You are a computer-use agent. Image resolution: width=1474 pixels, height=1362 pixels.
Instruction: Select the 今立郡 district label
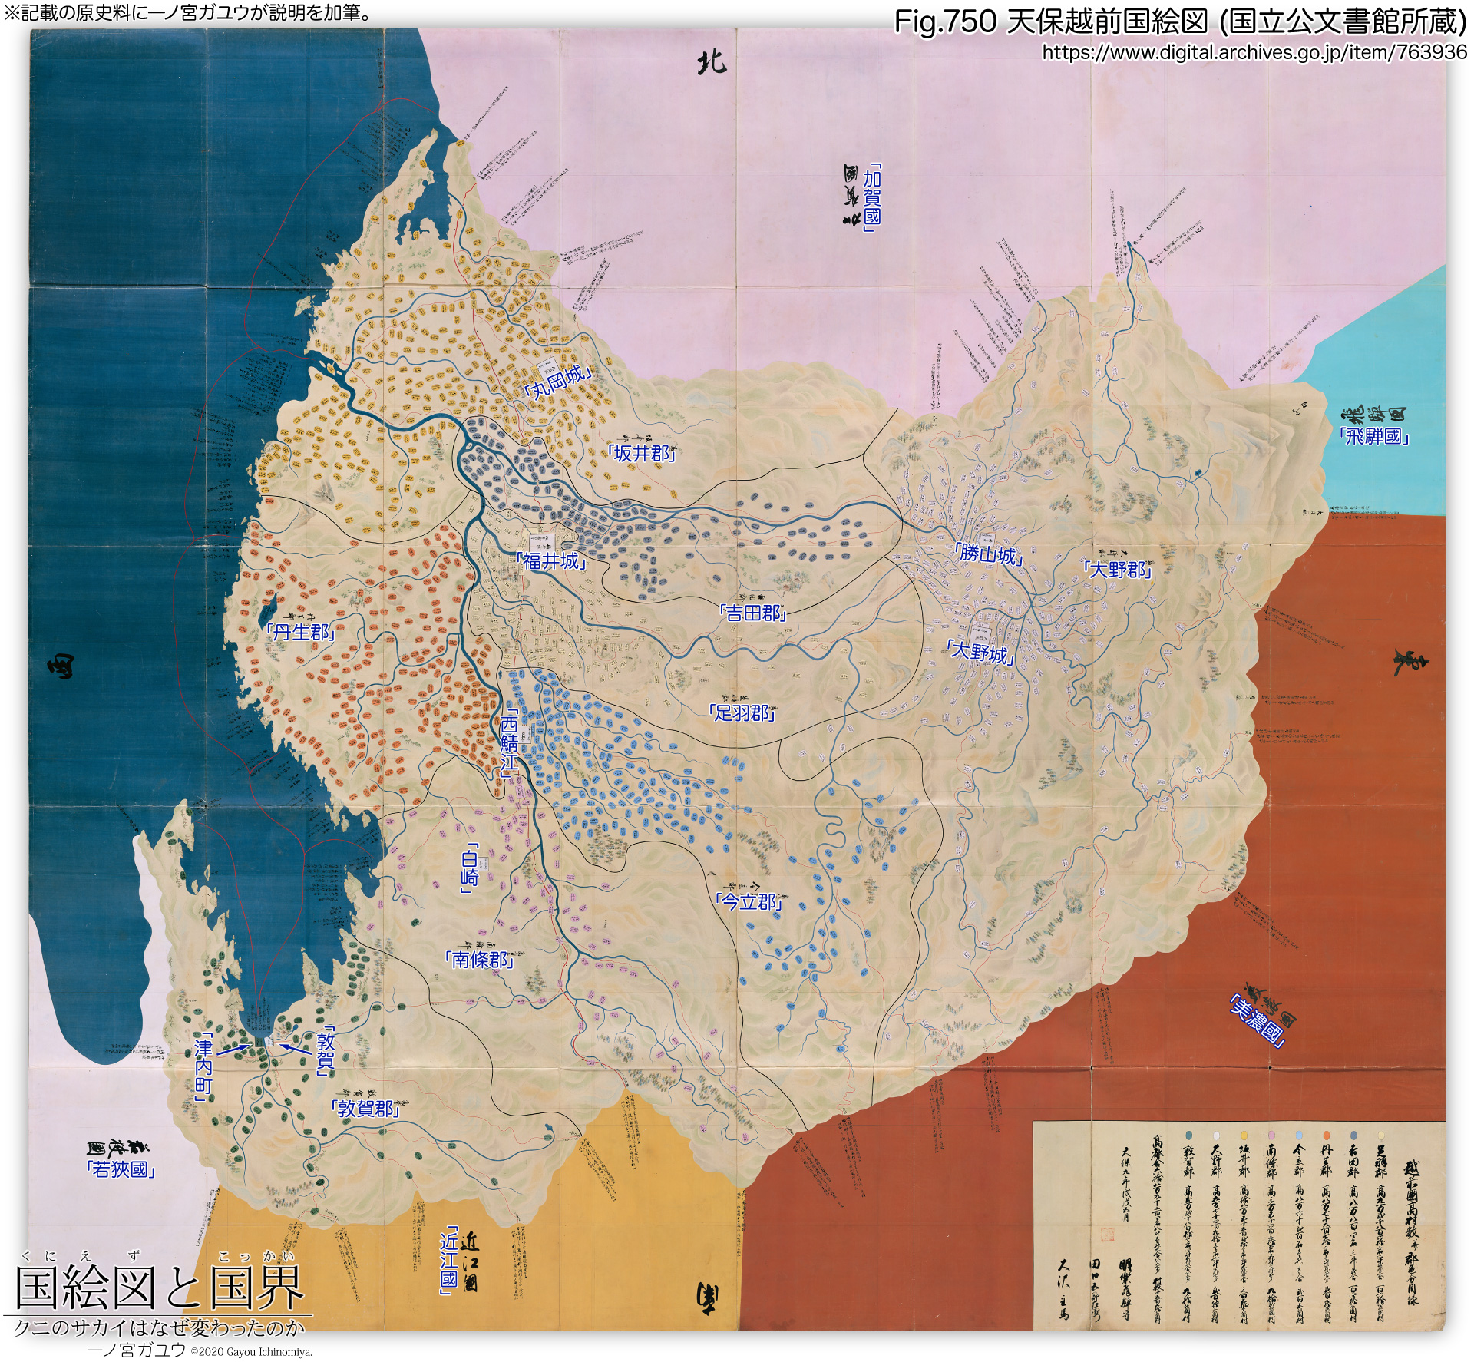coord(749,901)
